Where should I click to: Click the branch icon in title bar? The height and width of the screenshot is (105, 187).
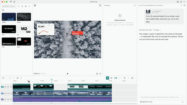181,2
